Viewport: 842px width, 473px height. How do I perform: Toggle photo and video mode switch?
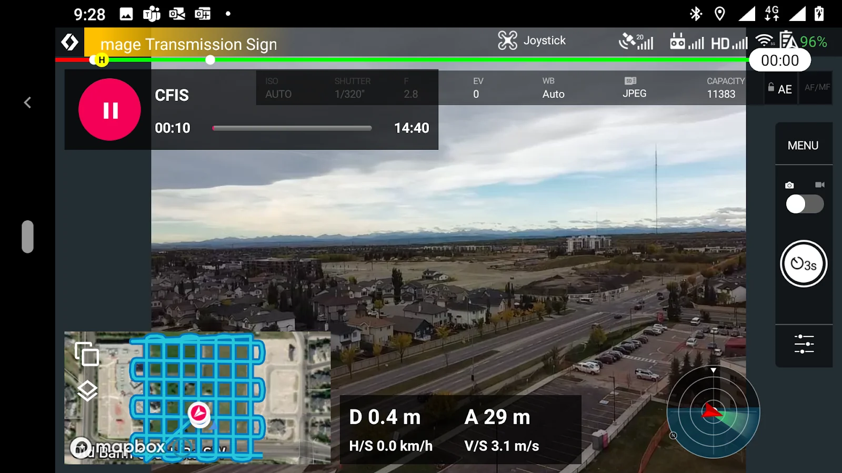coord(804,204)
